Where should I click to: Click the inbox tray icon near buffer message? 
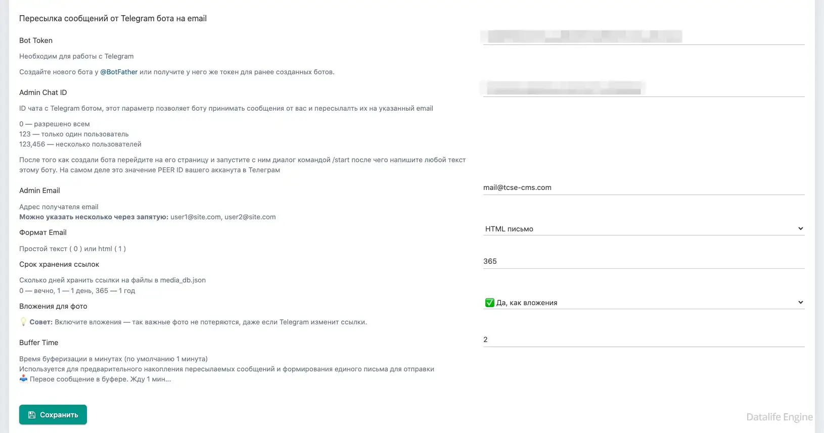coord(23,378)
